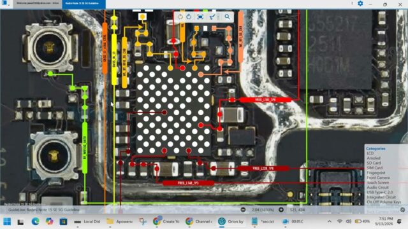This screenshot has width=408, height=229.
Task: Click the VREG_L14B_1P3 net label
Action: coord(189,183)
